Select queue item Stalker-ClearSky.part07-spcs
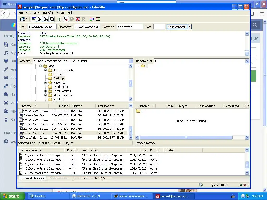Viewport: 267px width, 200px height. click(x=131, y=155)
